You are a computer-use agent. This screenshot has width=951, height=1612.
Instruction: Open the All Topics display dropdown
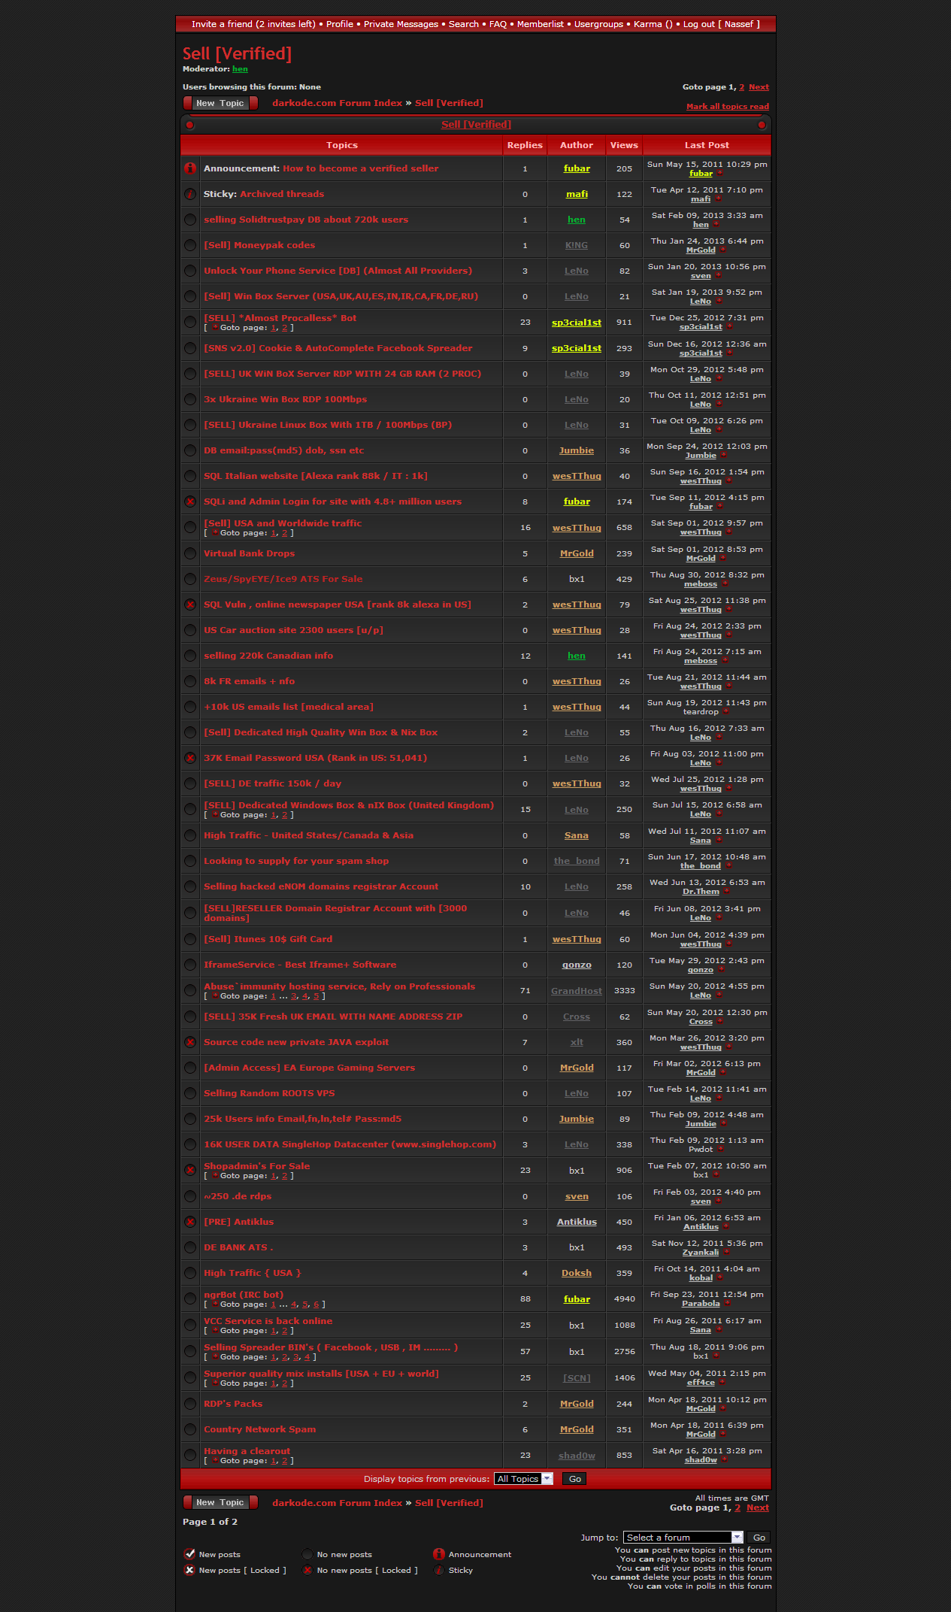coord(523,1479)
